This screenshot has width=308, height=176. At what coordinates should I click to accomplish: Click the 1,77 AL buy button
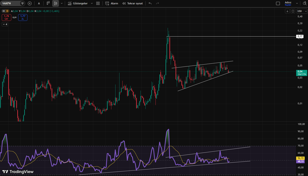(23, 17)
